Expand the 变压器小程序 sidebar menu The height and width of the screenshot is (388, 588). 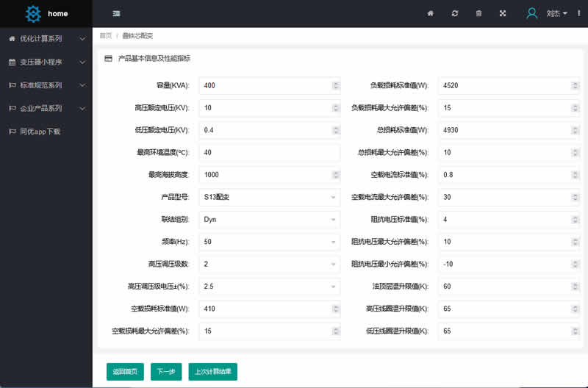(46, 62)
